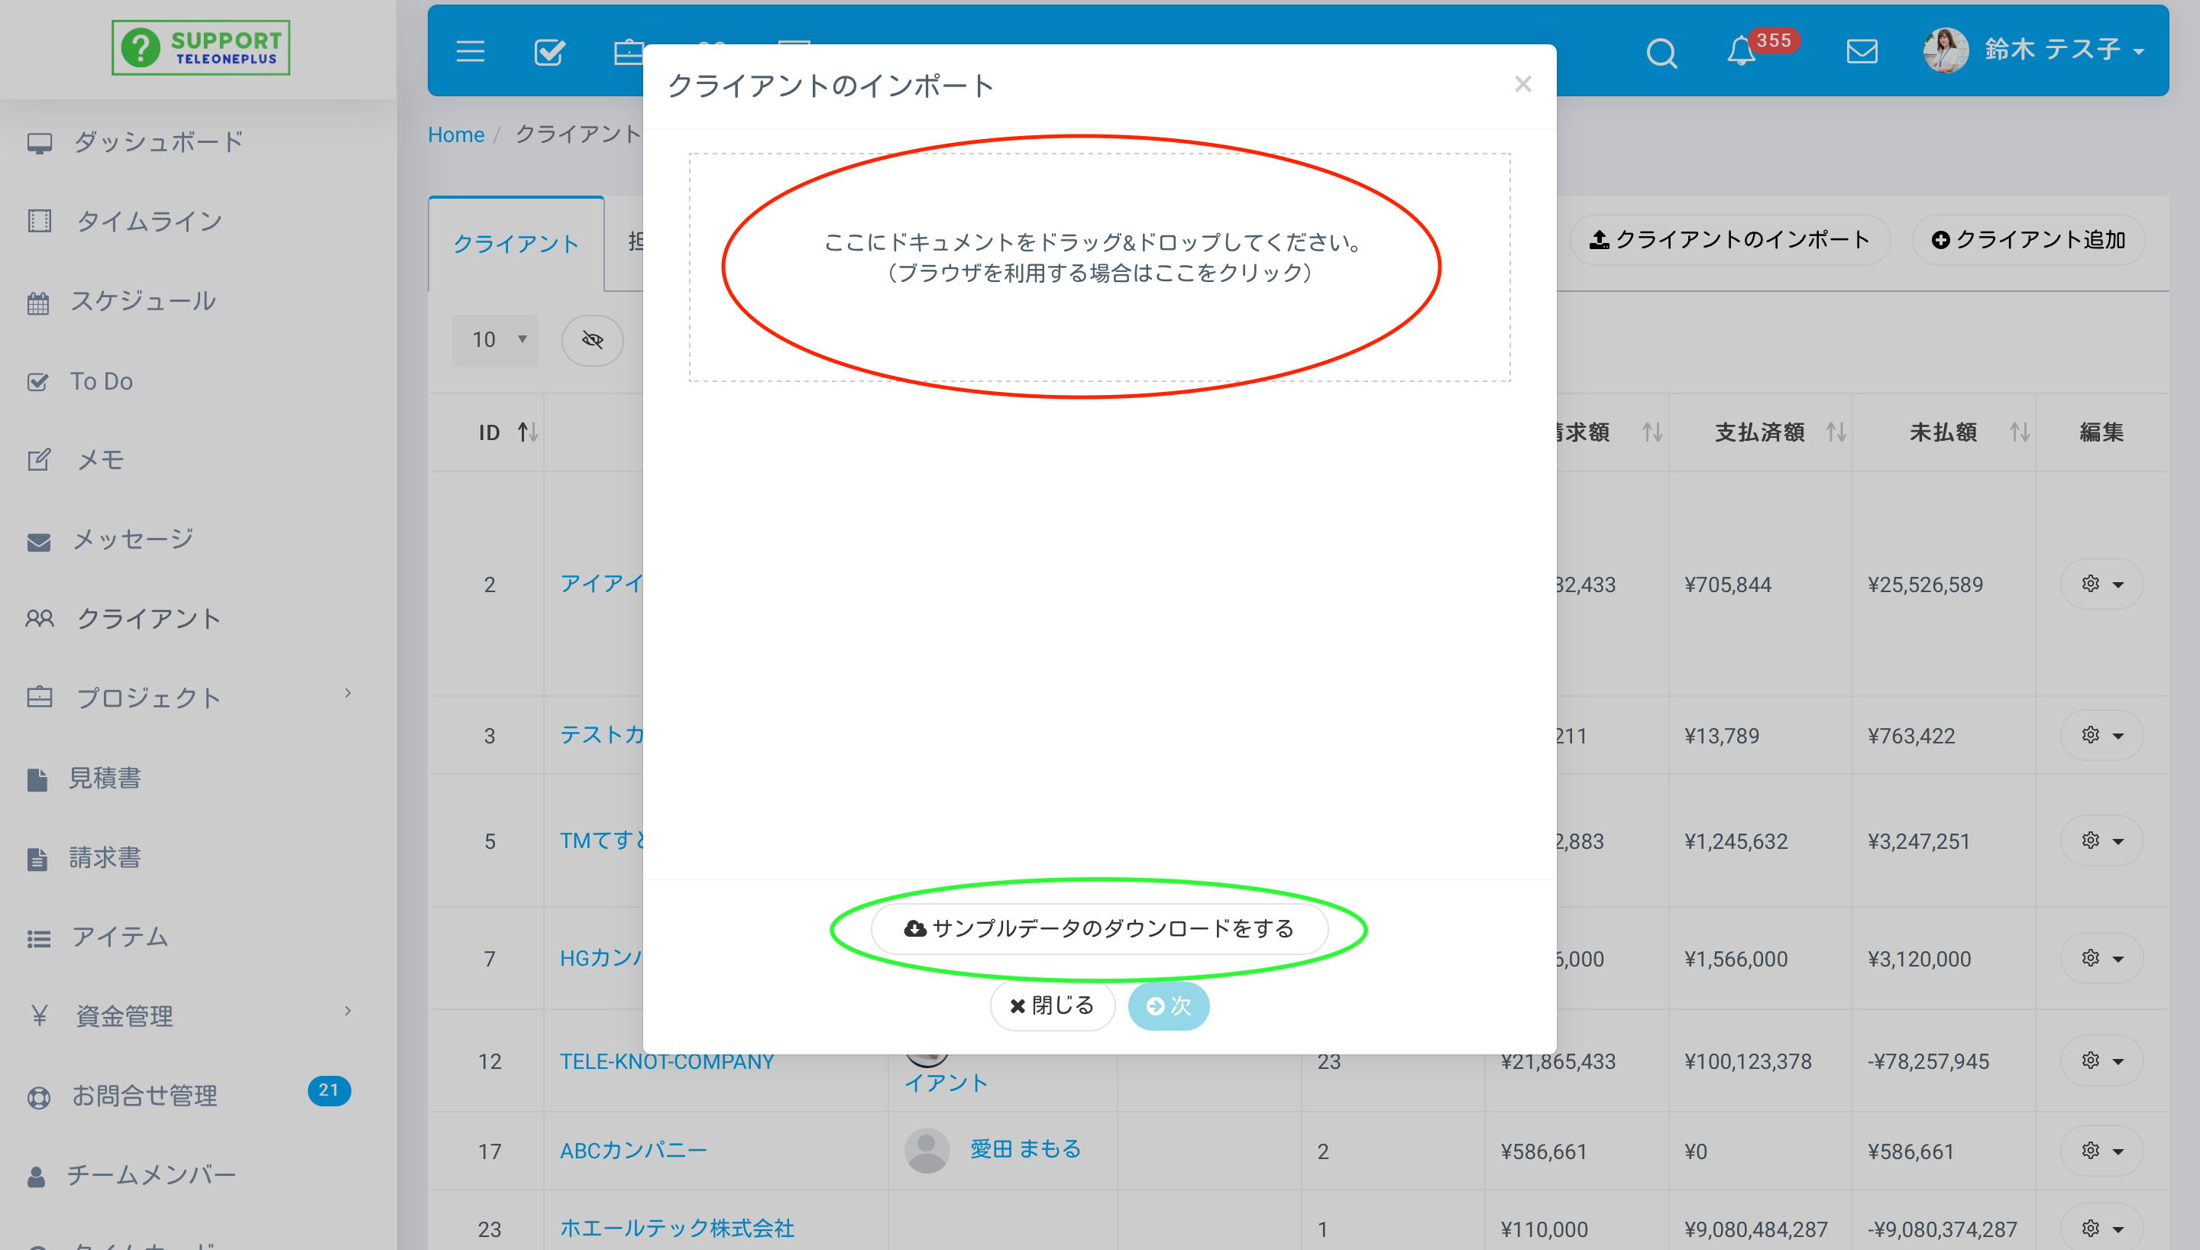
Task: Open the edit gear menu for row ID 5
Action: [2101, 840]
